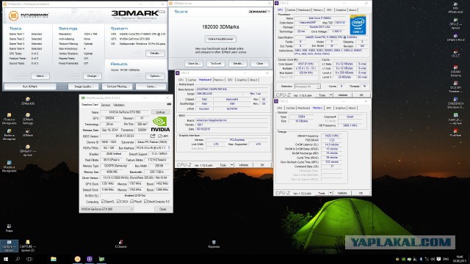This screenshot has height=264, width=470.
Task: Open the Graphics tab in the Memory CPU-Z window
Action: 340,108
